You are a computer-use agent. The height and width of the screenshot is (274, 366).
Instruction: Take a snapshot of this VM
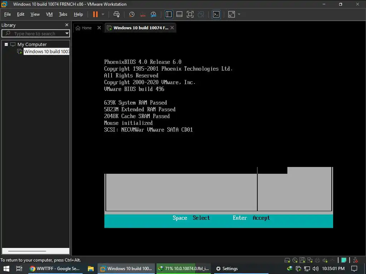(132, 14)
